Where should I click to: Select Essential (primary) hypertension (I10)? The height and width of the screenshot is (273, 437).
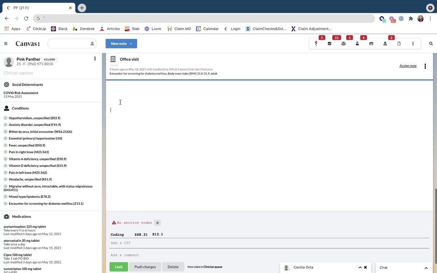click(x=36, y=139)
